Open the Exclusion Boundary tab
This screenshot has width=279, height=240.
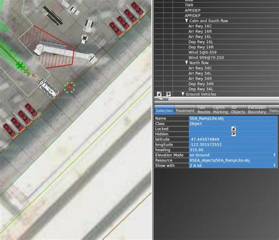257,110
